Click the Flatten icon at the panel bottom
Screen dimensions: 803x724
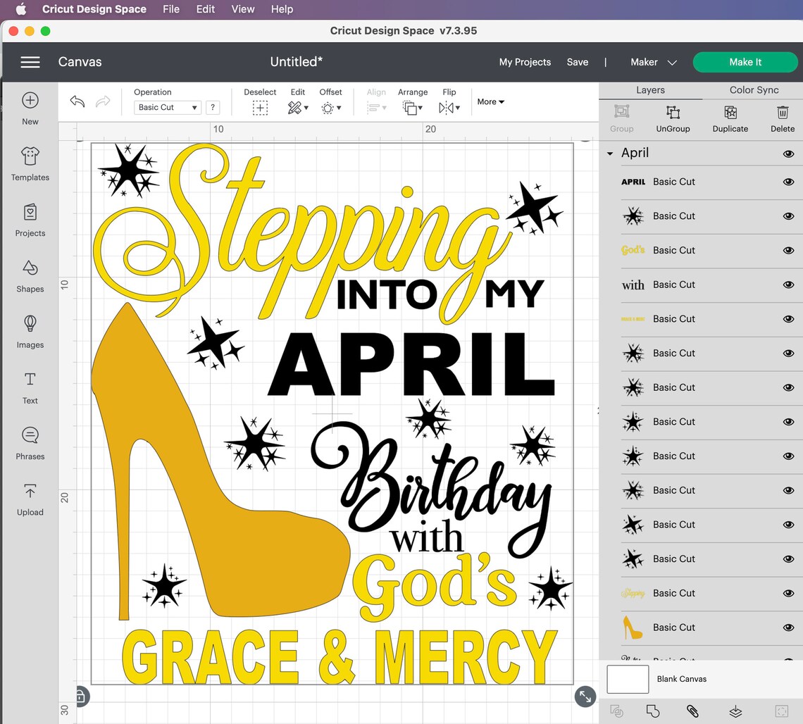tap(735, 712)
